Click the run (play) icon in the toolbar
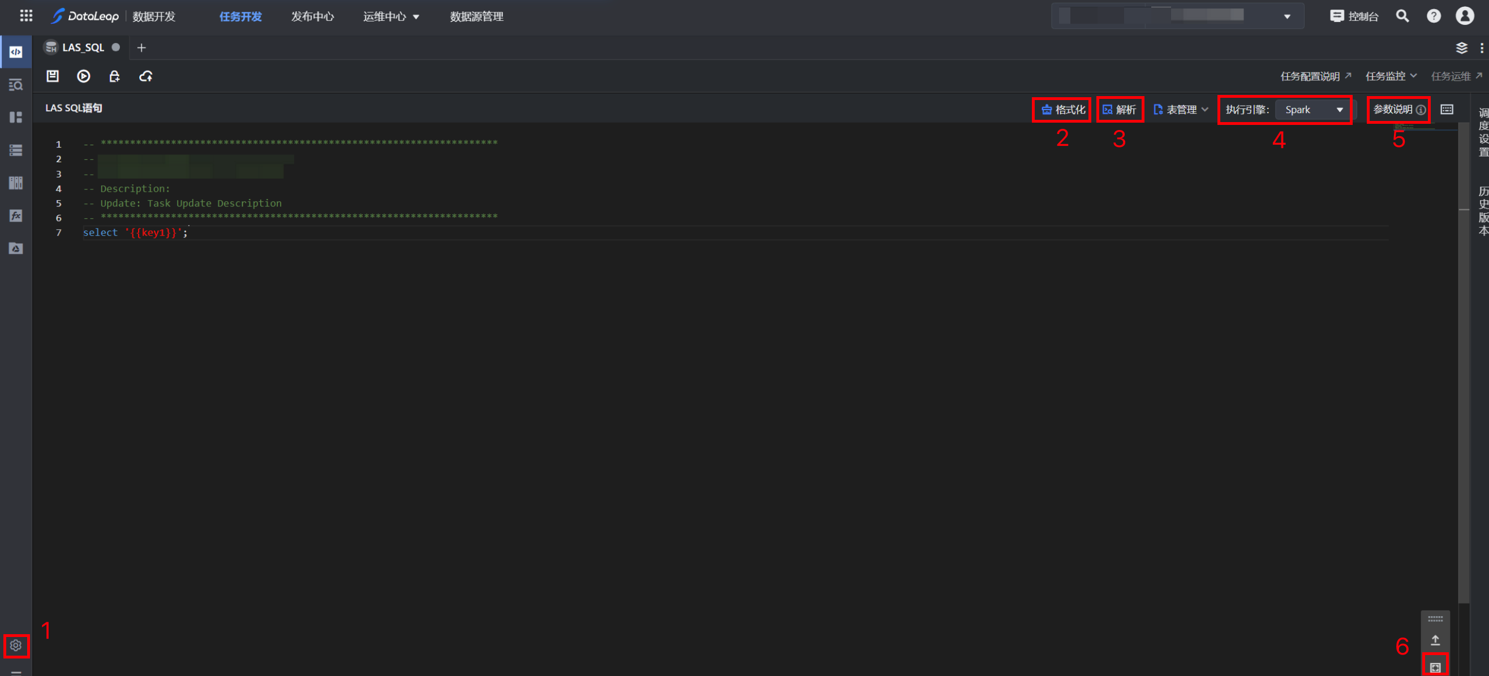Viewport: 1489px width, 676px height. [83, 76]
